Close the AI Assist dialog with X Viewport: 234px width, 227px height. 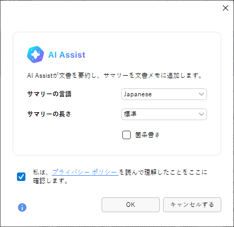[226, 8]
